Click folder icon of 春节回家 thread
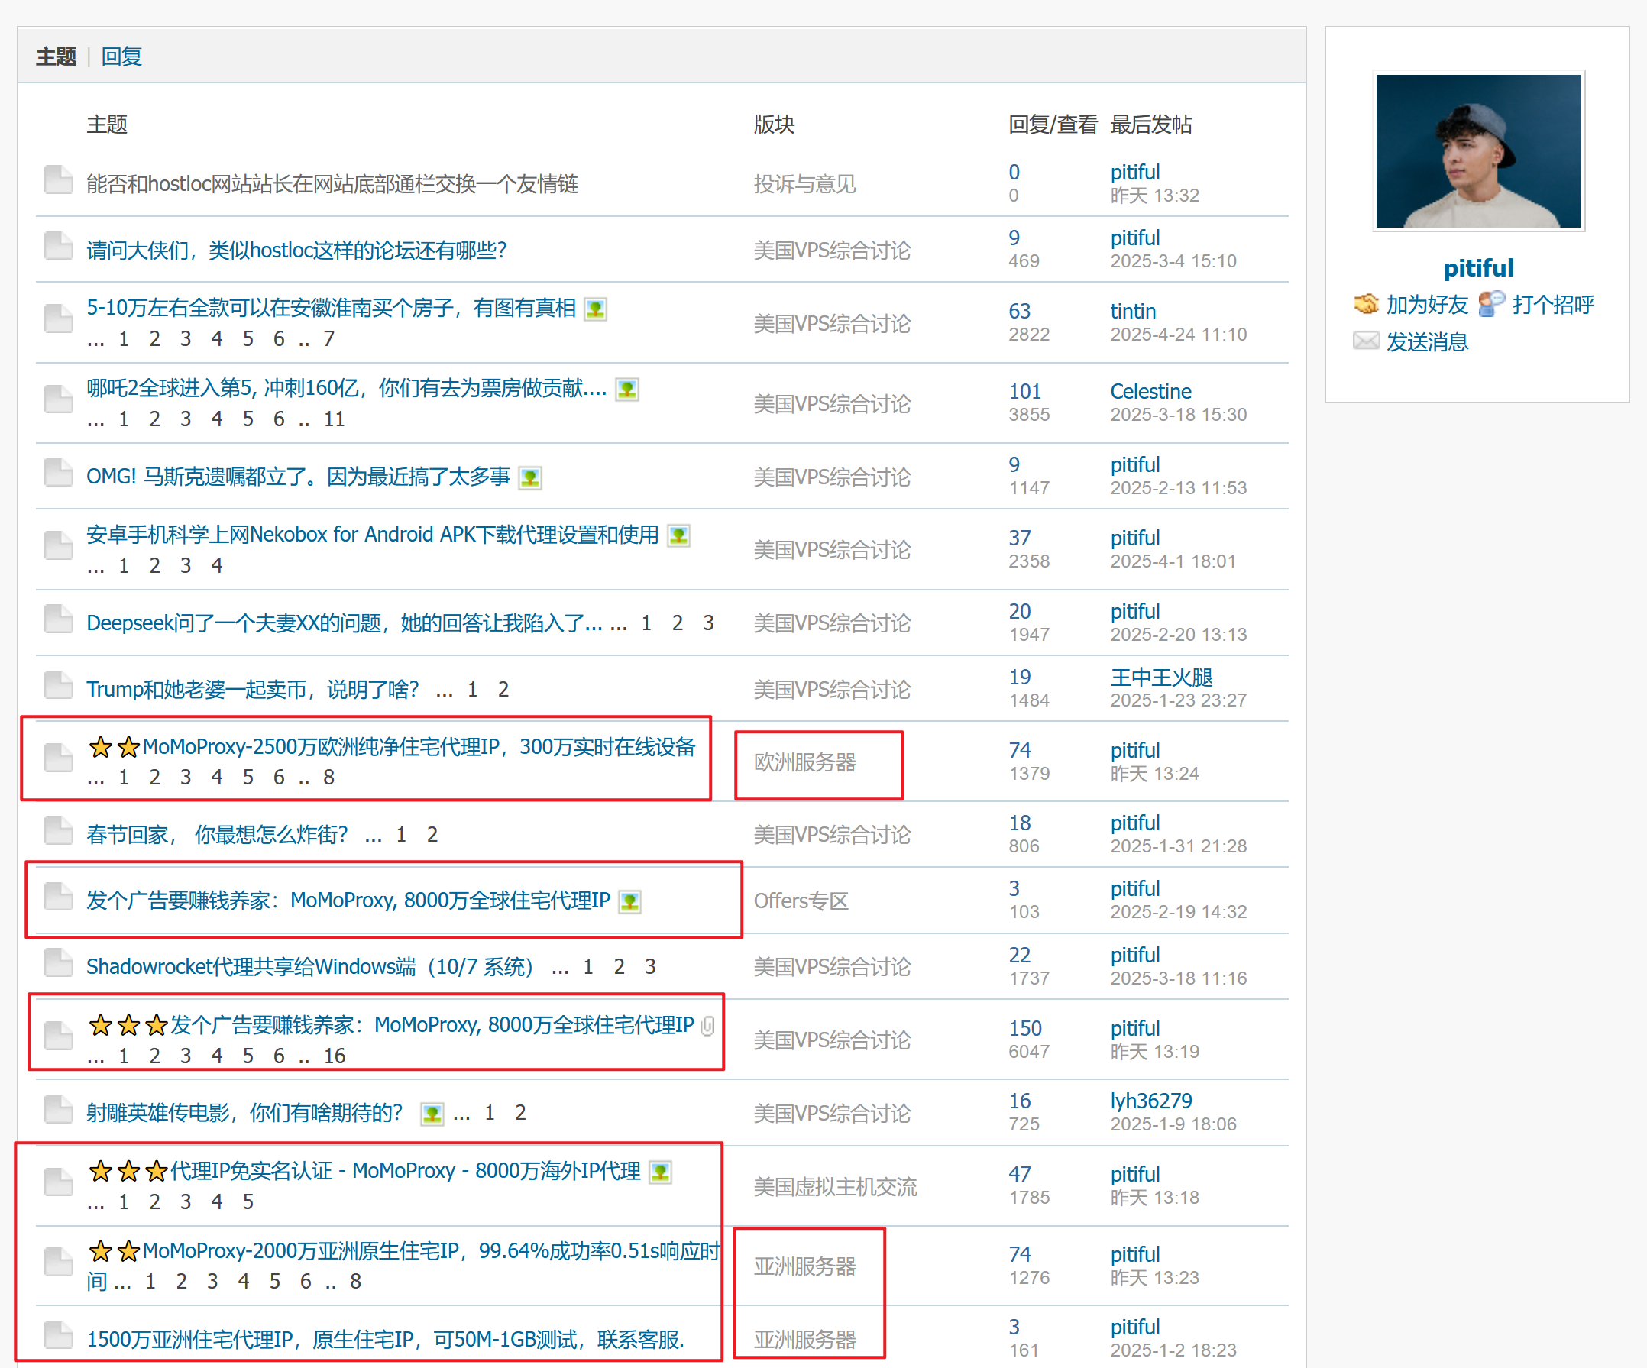 coord(59,830)
